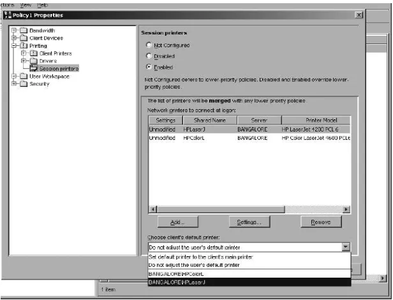Click the HP LaserJet 4200 PCL 6 cell
Screen dimensions: 393x300
tap(310, 129)
